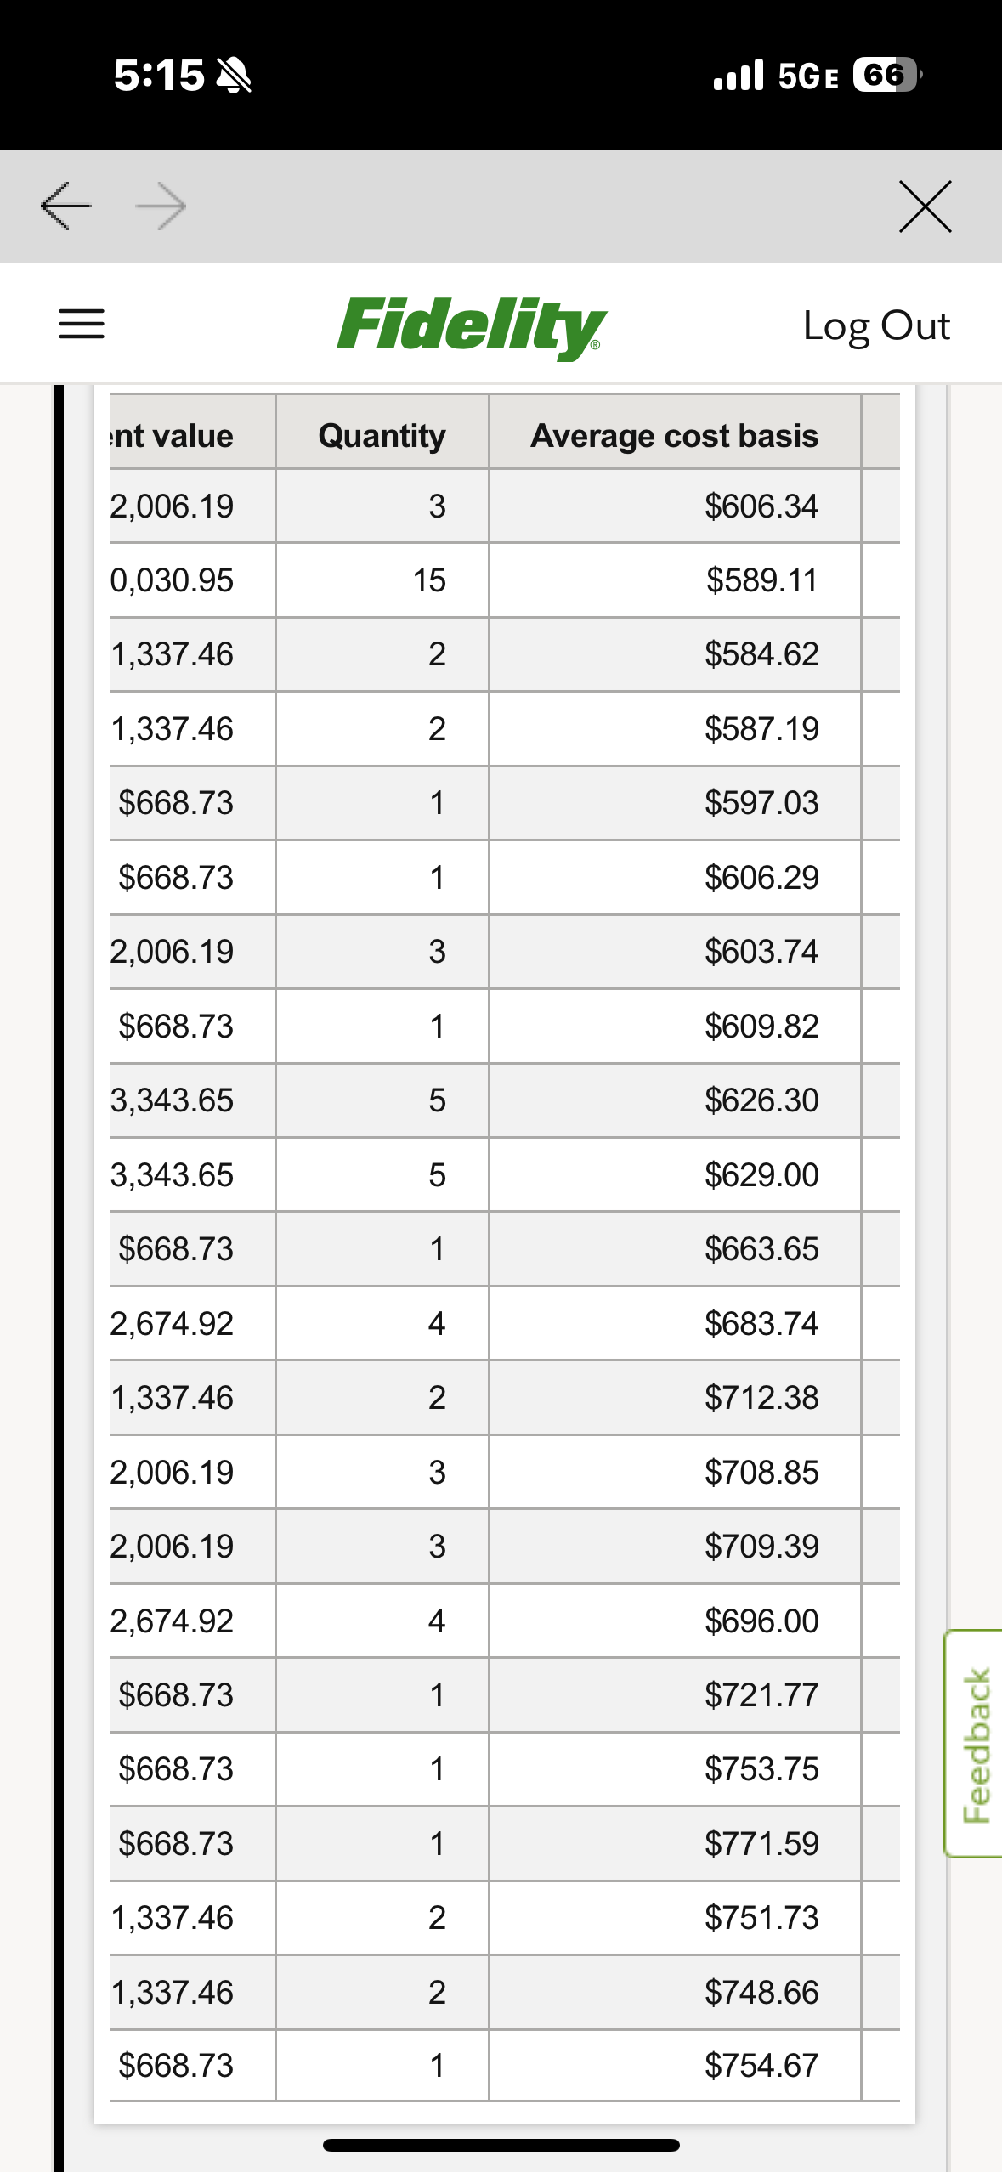Tap the partially visible value column header

click(174, 435)
